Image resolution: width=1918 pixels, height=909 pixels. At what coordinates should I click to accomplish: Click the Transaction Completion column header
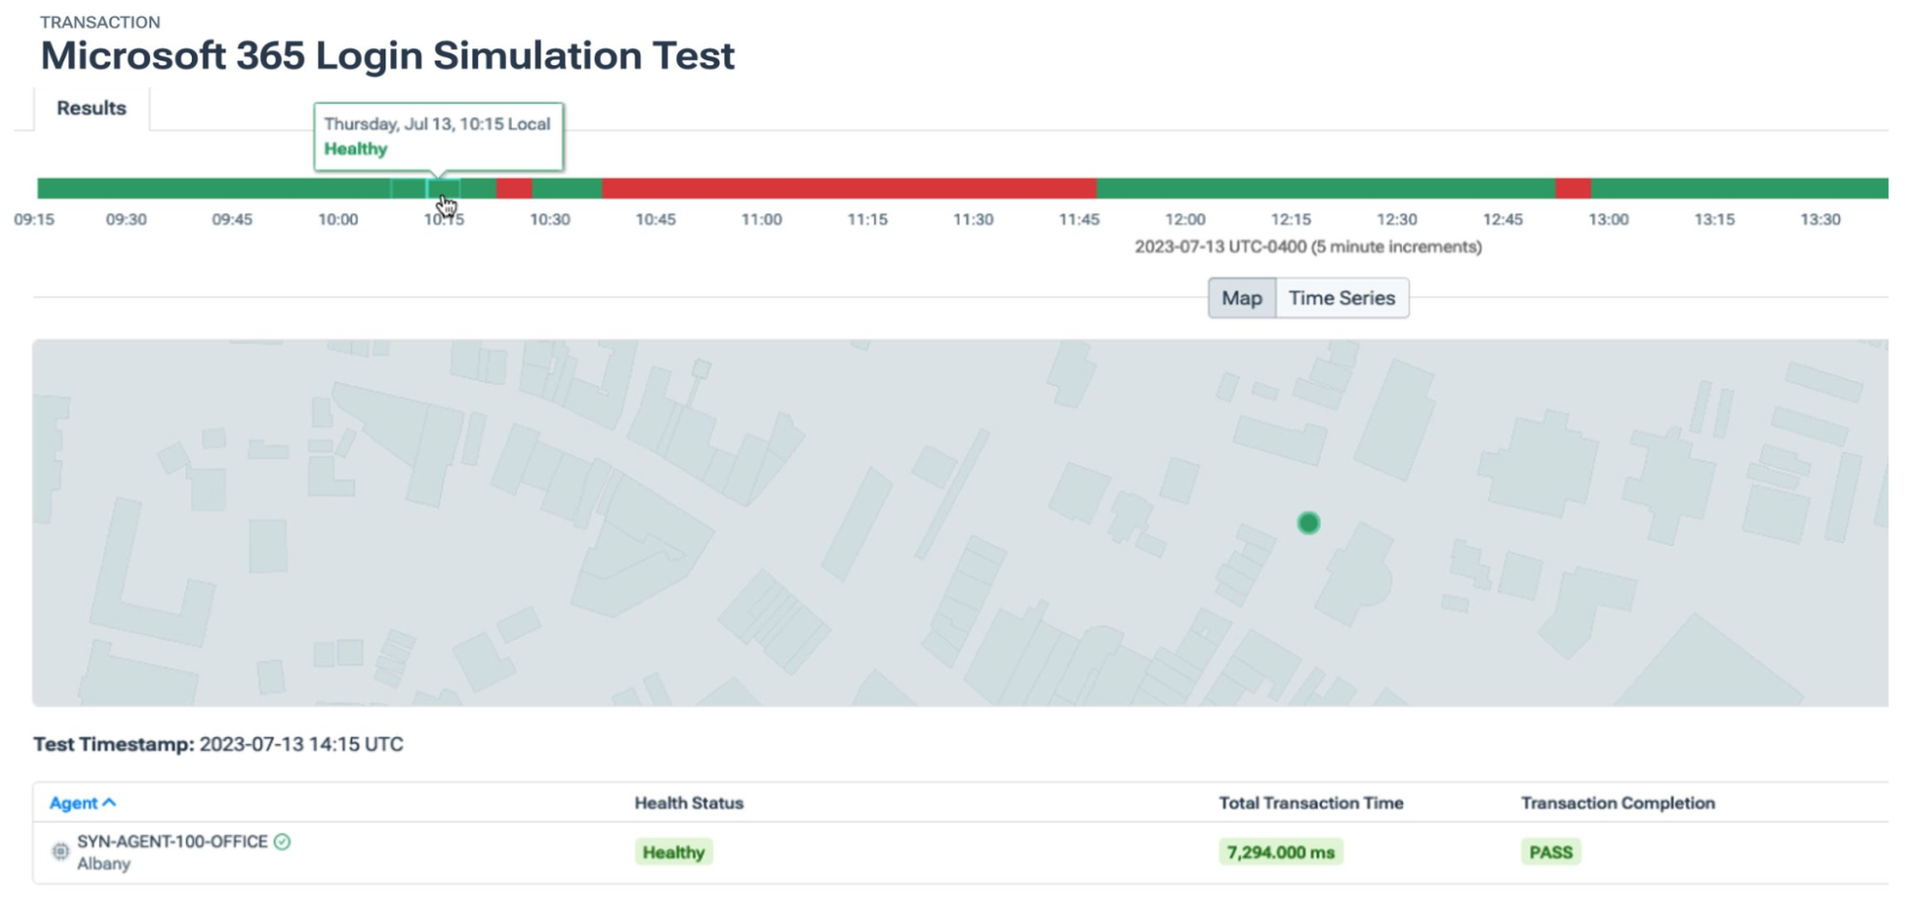[x=1618, y=803]
